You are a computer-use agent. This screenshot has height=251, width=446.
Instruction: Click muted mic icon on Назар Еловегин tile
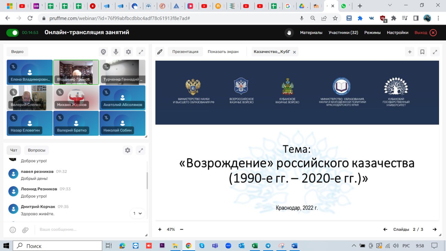[13, 117]
